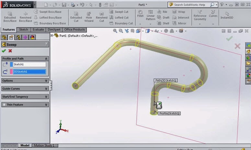
Task: Cancel with viewport corner red X
Action: tap(237, 46)
